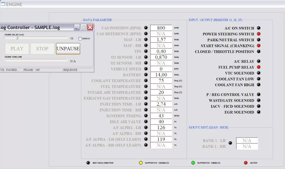
Task: Click the START SIGNAL (CRANKING) red light
Action: (259, 46)
